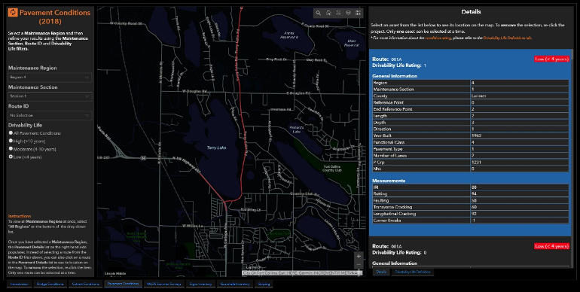Open the map search tool

tap(318, 13)
